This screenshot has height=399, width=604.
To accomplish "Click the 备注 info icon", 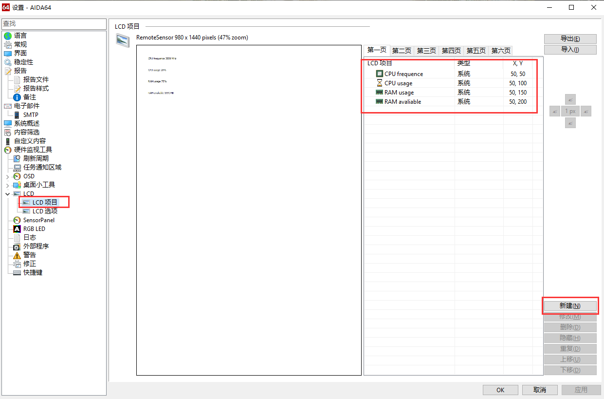I will click(17, 97).
